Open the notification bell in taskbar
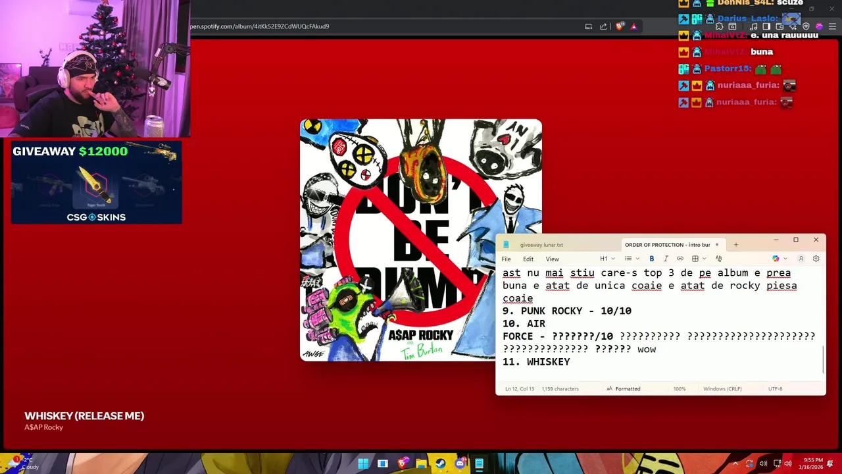 tap(831, 463)
